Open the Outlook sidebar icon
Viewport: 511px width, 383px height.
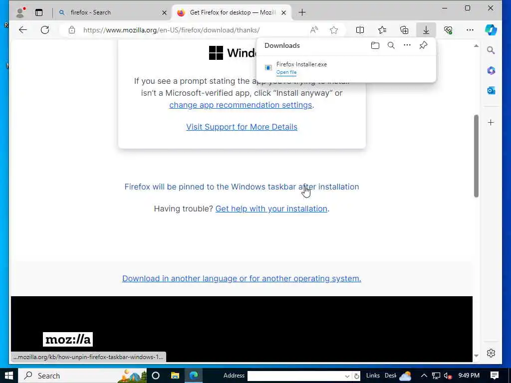(x=491, y=90)
